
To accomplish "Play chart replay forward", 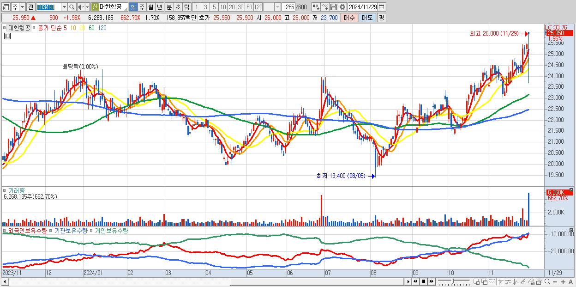I will pos(408,281).
